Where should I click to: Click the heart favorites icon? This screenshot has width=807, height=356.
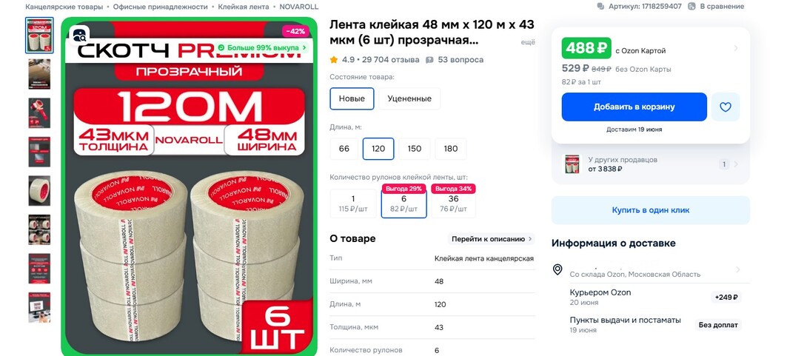click(x=725, y=107)
